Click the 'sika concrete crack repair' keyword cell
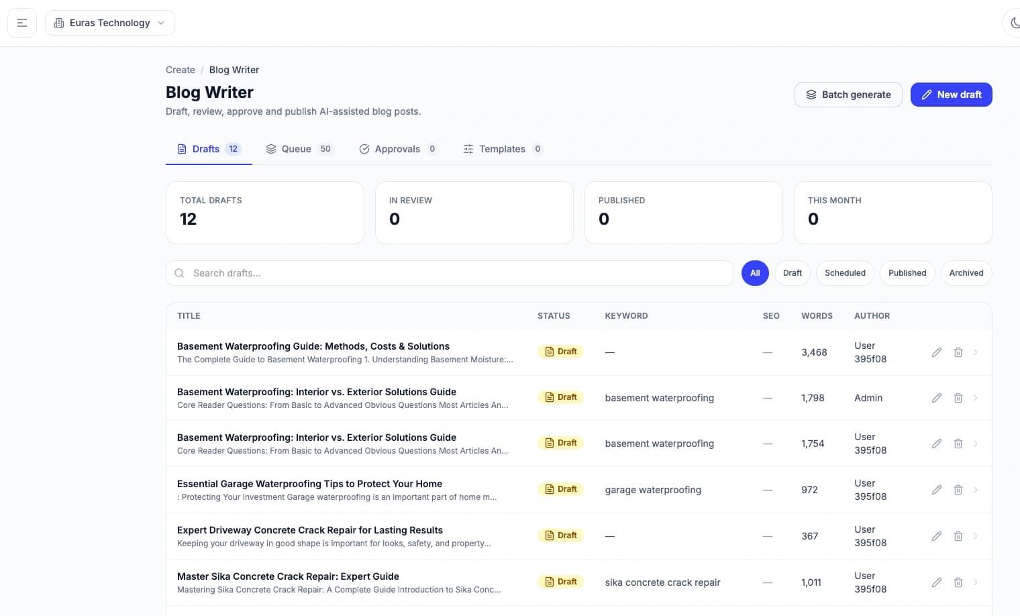Viewport: 1020px width, 616px height. point(662,582)
